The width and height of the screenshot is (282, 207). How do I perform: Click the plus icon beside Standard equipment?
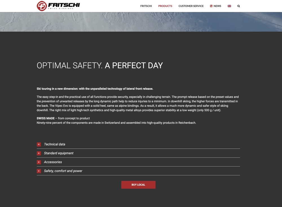click(x=39, y=153)
